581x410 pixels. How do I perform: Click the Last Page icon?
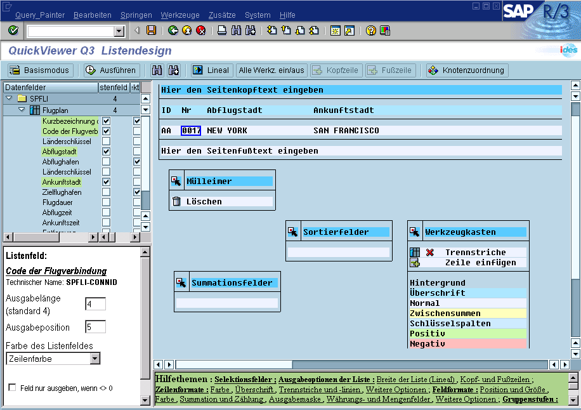pos(314,30)
